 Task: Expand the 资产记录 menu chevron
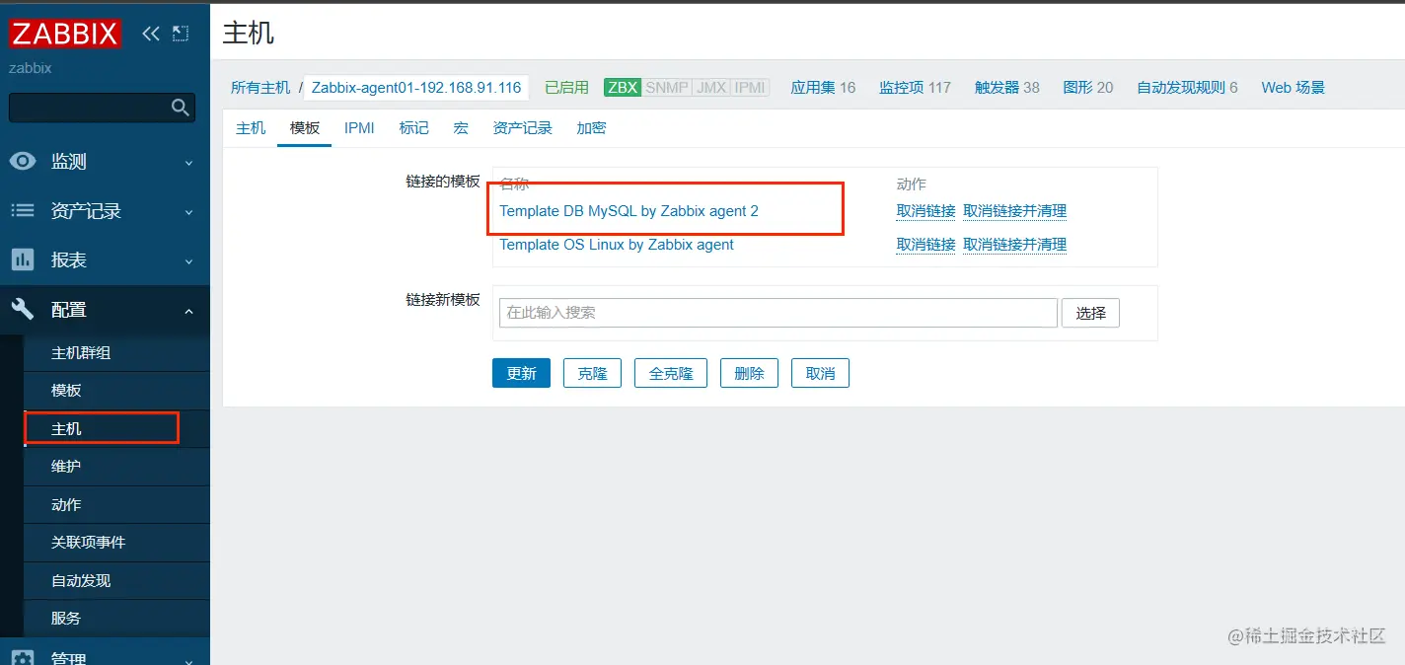point(188,212)
